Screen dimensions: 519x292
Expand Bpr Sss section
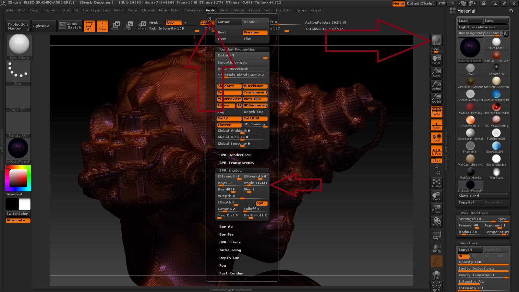(x=226, y=235)
